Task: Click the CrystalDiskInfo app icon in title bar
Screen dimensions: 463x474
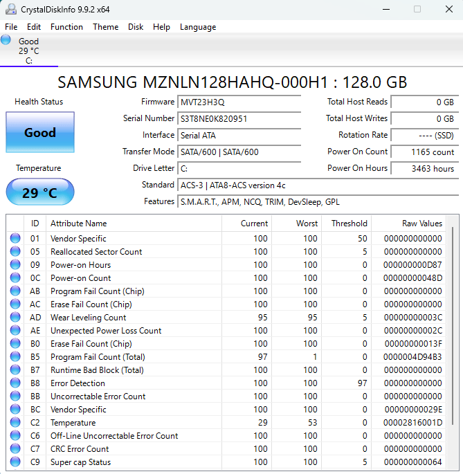Action: [x=11, y=10]
